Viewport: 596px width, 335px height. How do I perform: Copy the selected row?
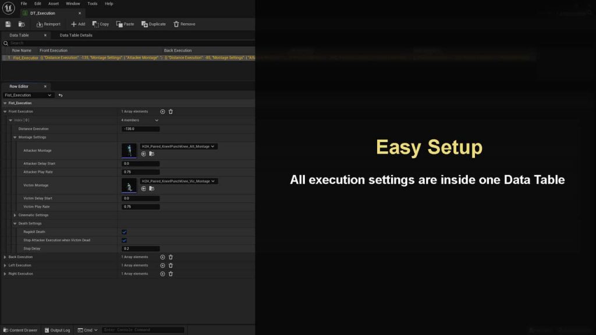click(x=101, y=24)
